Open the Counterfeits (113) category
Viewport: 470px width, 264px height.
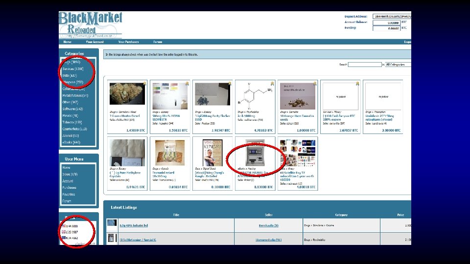[x=74, y=129]
